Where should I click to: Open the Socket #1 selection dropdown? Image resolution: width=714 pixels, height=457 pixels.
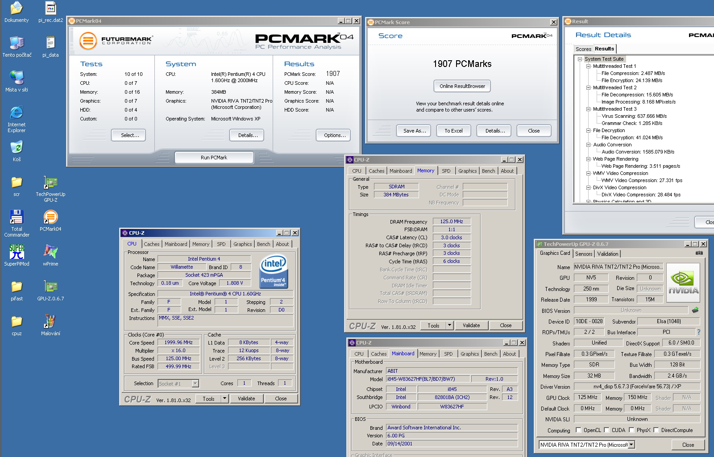coord(195,384)
